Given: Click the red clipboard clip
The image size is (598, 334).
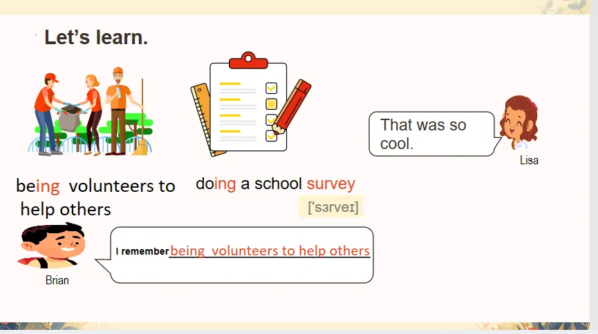Looking at the screenshot, I should 248,60.
